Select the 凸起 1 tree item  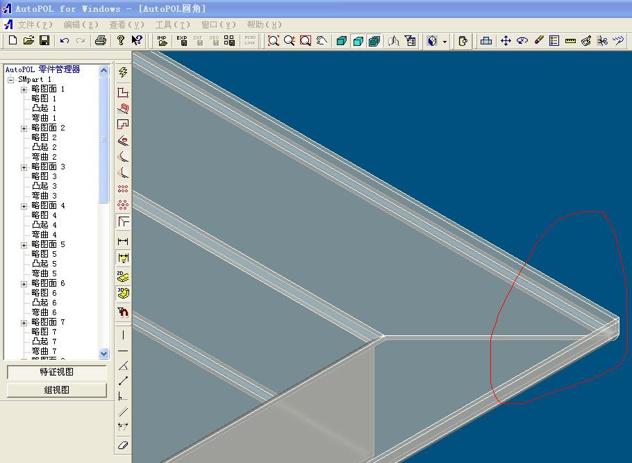[x=44, y=108]
